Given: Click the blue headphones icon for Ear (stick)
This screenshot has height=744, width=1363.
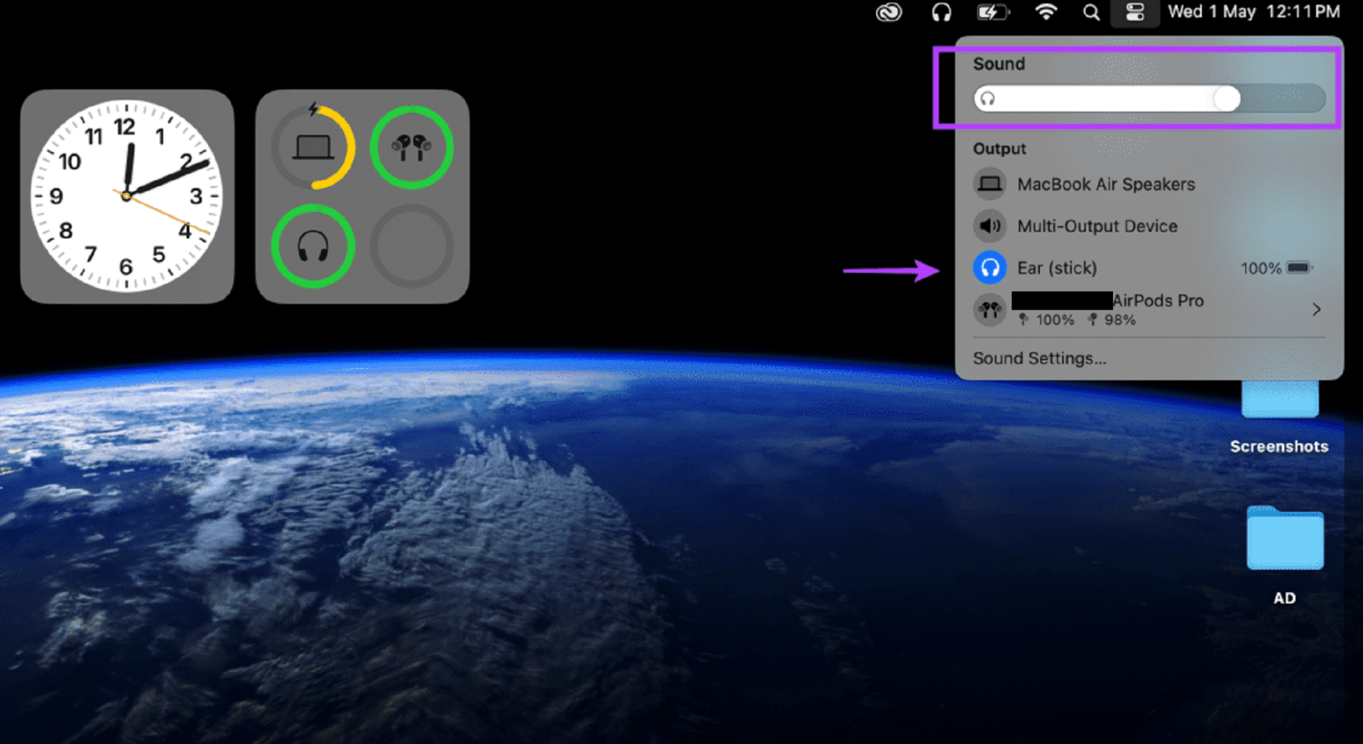Looking at the screenshot, I should tap(990, 268).
